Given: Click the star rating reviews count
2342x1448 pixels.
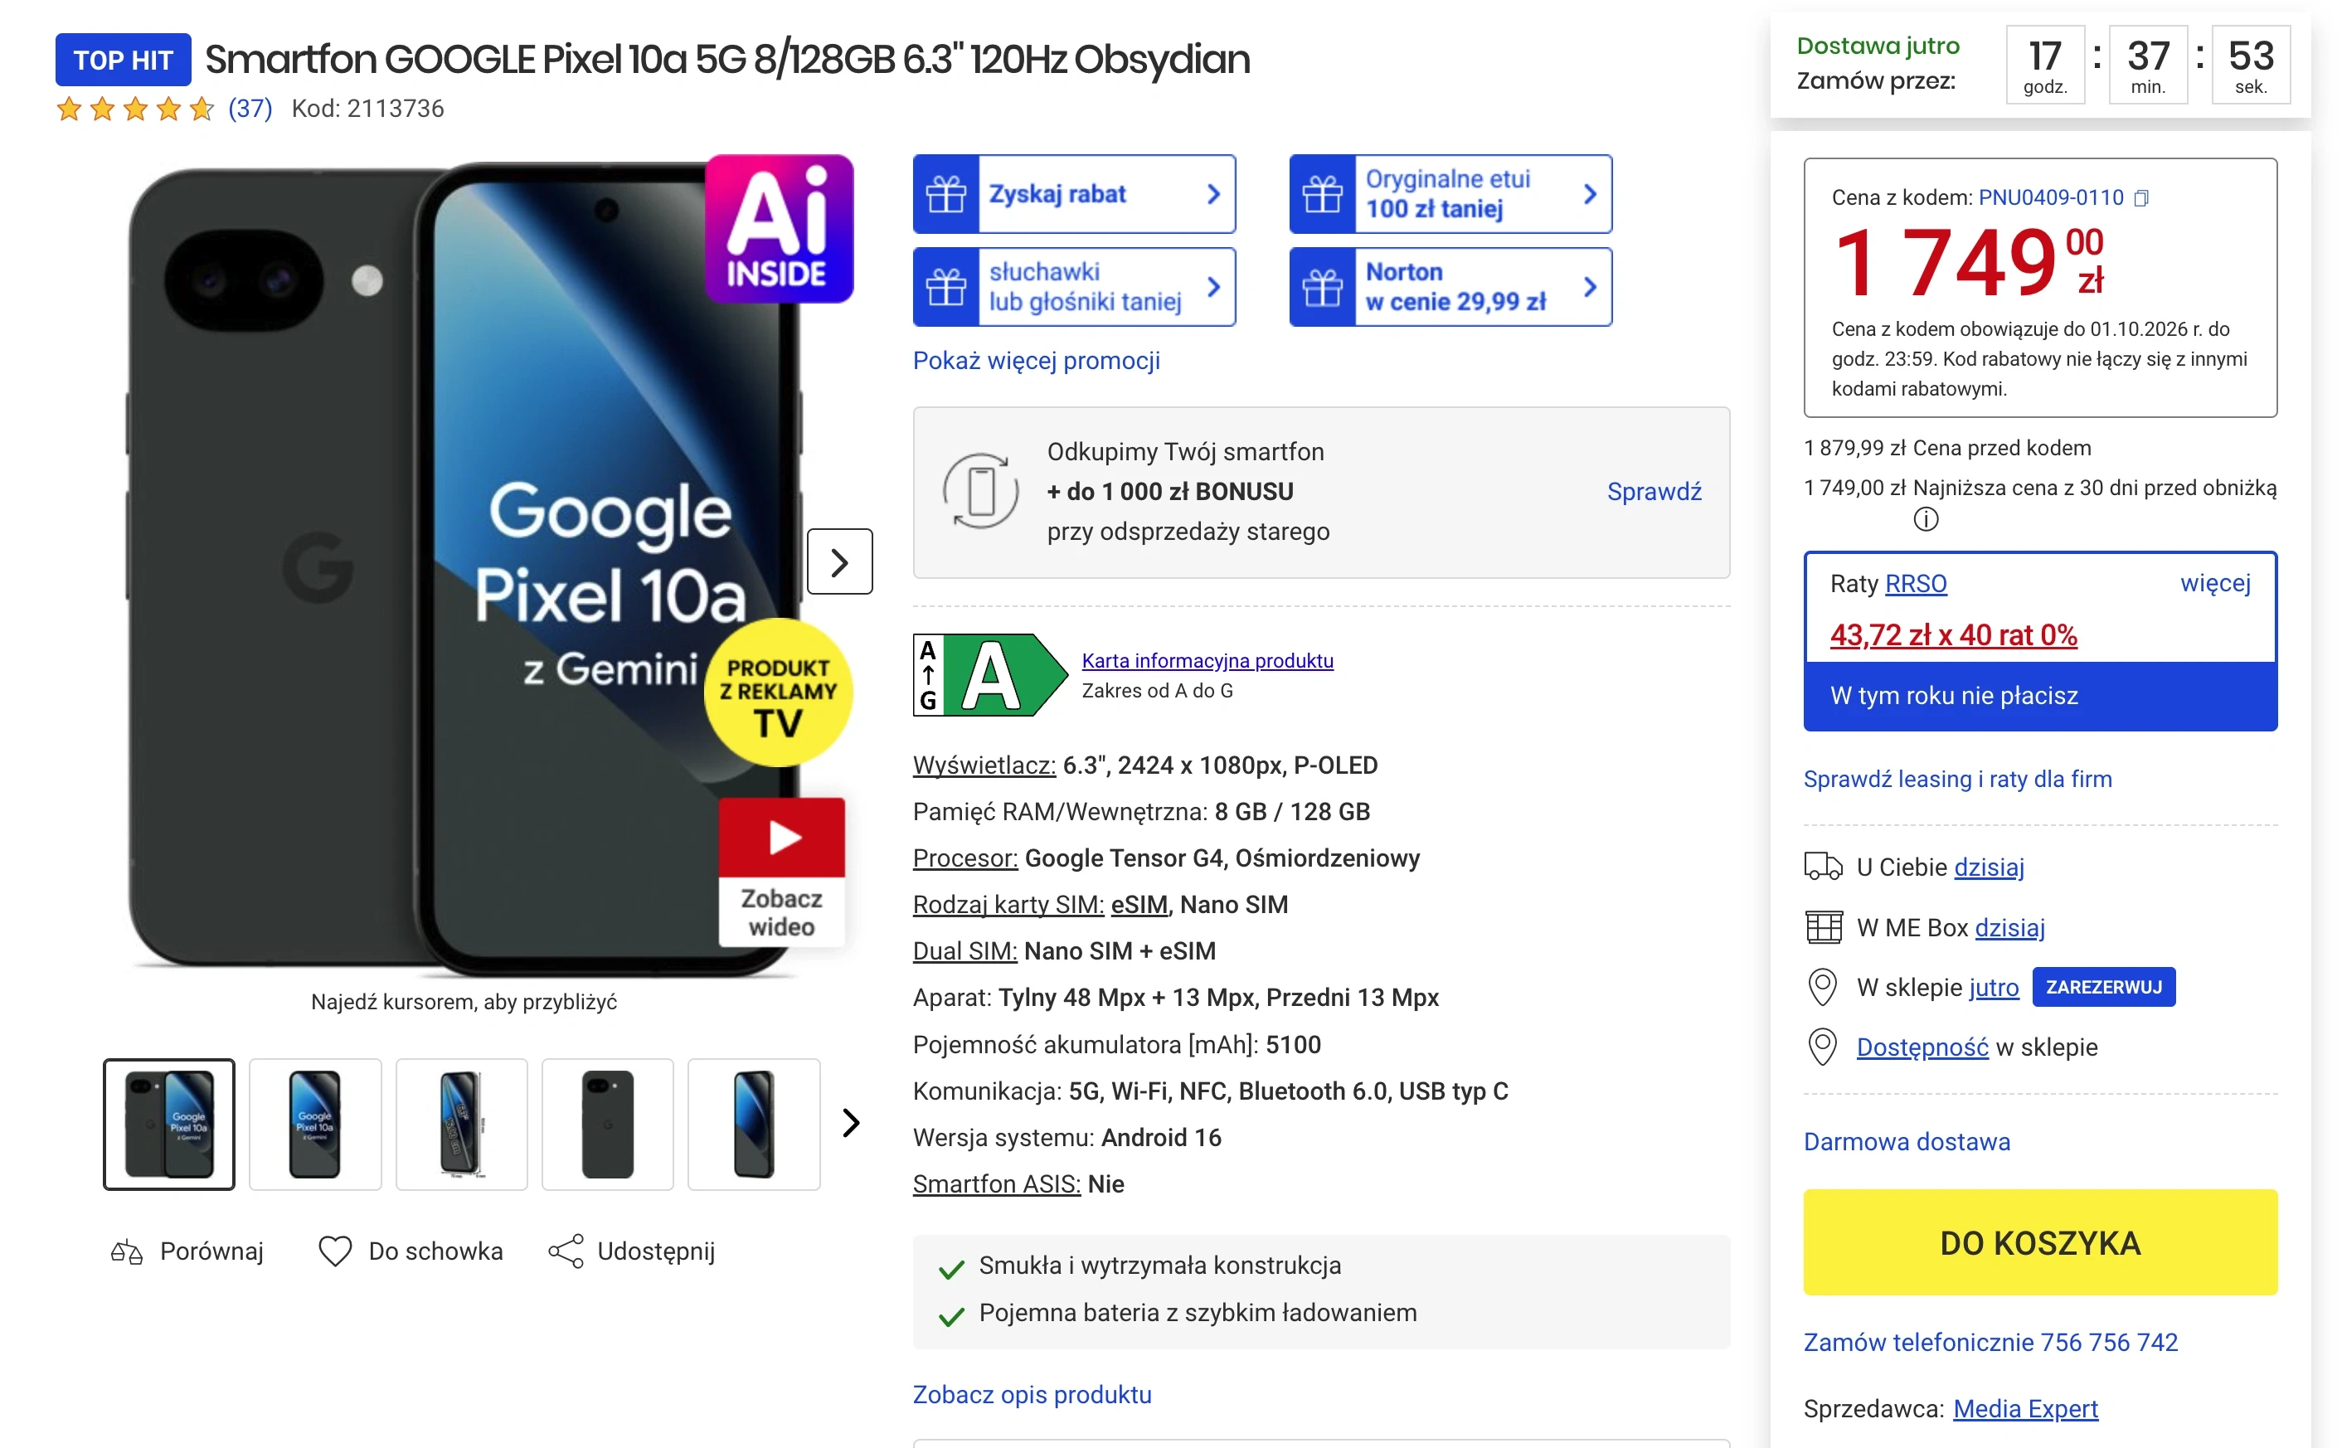Looking at the screenshot, I should point(250,108).
